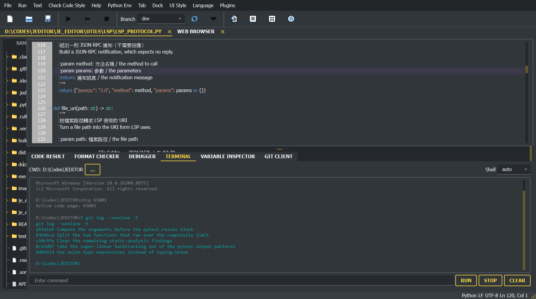Click the STOP button in the terminal
The image size is (536, 299).
[x=490, y=280]
